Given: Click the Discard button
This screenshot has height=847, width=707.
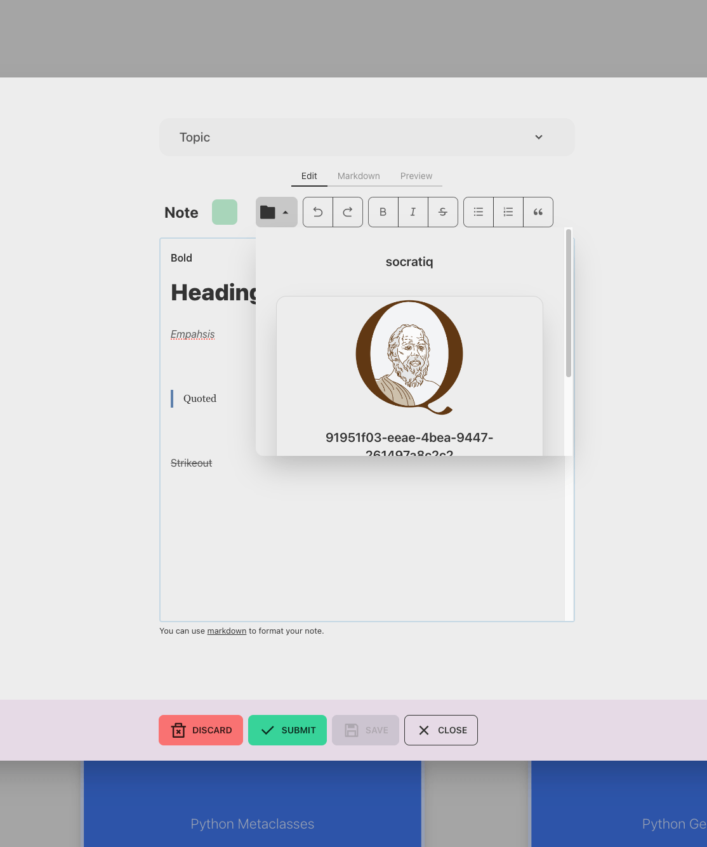Looking at the screenshot, I should [x=201, y=730].
